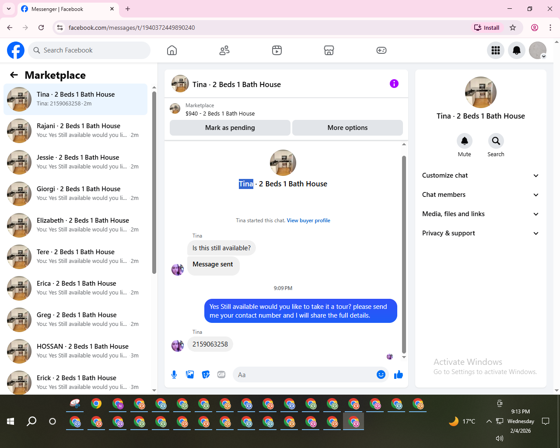Viewport: 560px width, 448px height.
Task: Select Tina conversation in list
Action: 76,99
